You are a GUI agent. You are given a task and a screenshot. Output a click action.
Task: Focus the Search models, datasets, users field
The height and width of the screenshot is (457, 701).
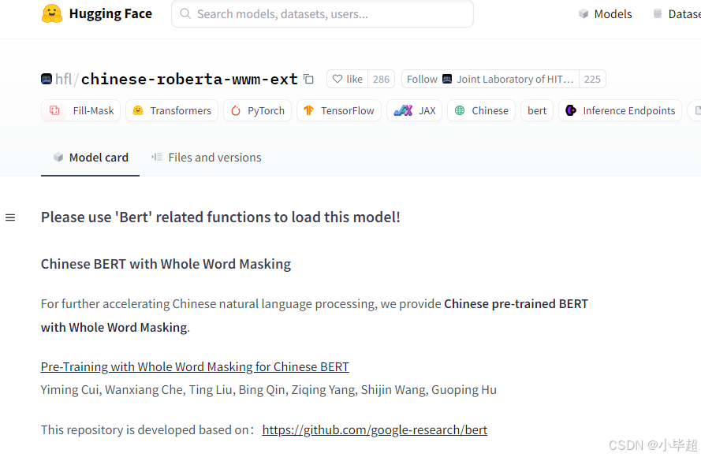[323, 14]
